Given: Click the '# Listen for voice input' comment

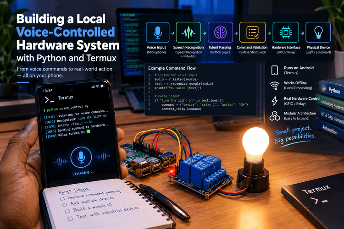Looking at the screenshot, I should 176,75.
